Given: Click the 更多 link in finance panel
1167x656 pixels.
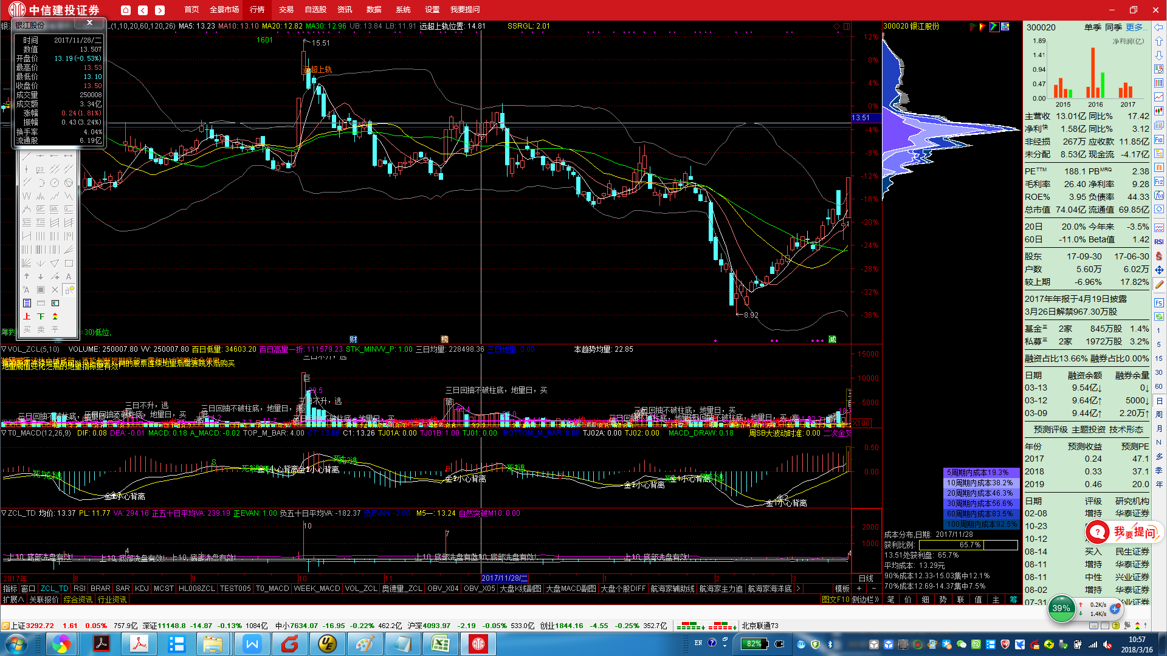Looking at the screenshot, I should click(x=1135, y=27).
